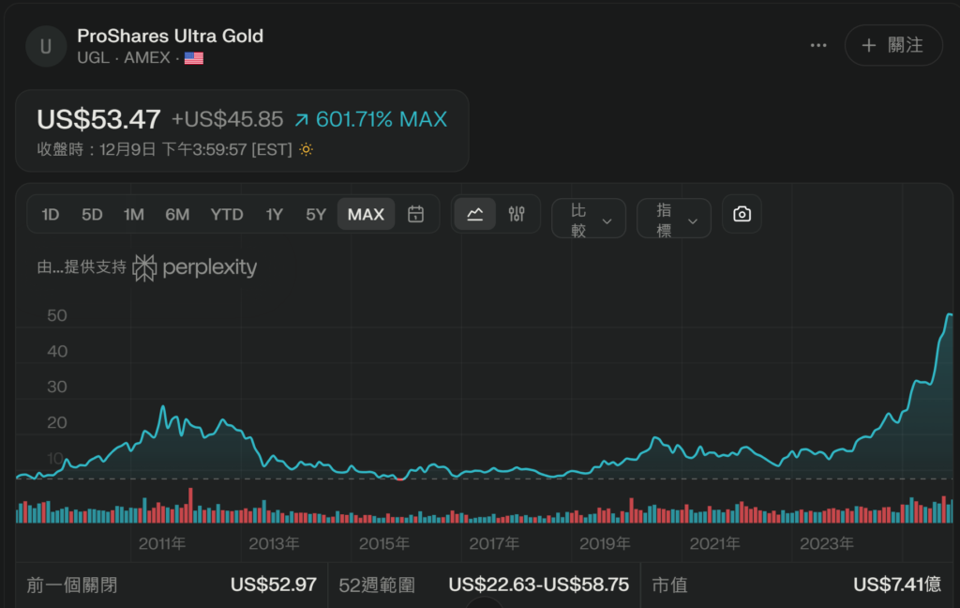Image resolution: width=960 pixels, height=608 pixels.
Task: Expand the 比較 compare dropdown
Action: 589,220
